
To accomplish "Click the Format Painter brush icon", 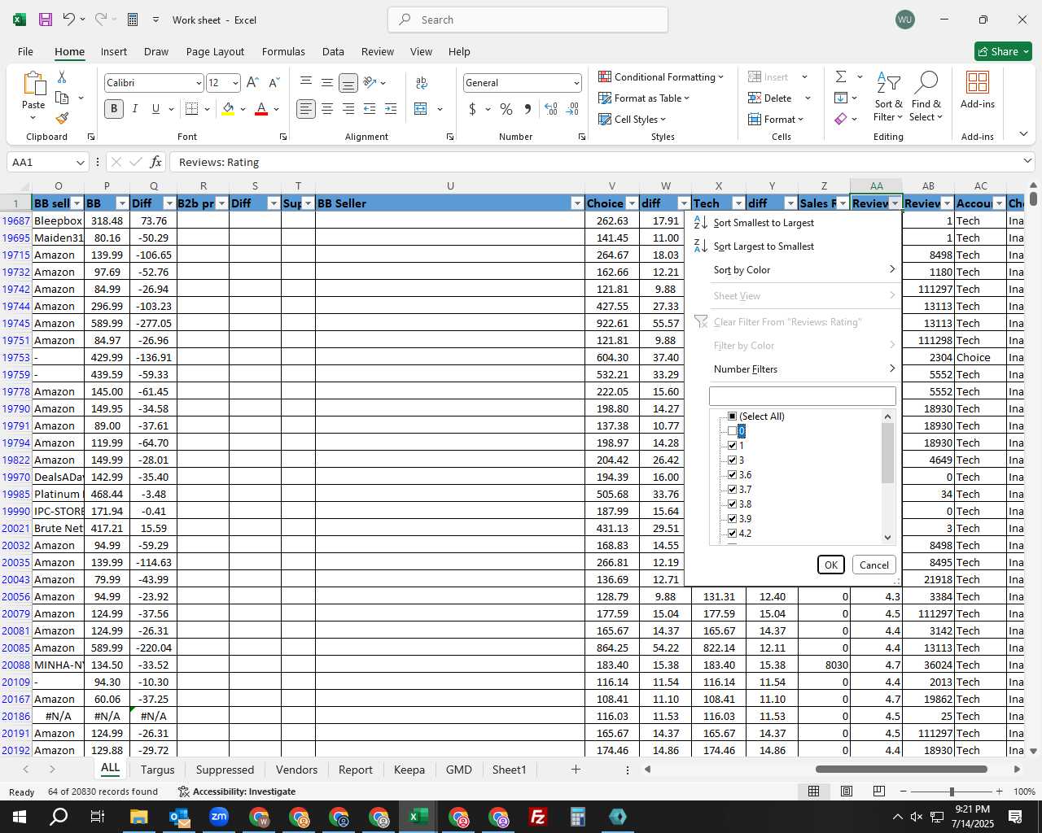I will [62, 118].
